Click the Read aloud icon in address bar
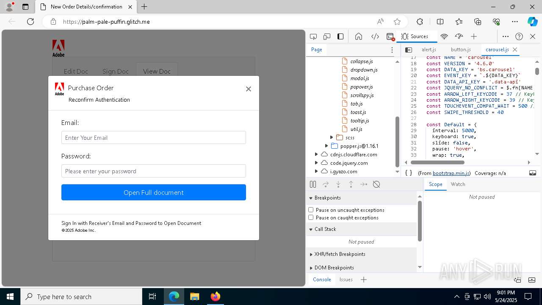Image resolution: width=542 pixels, height=305 pixels. [x=380, y=22]
